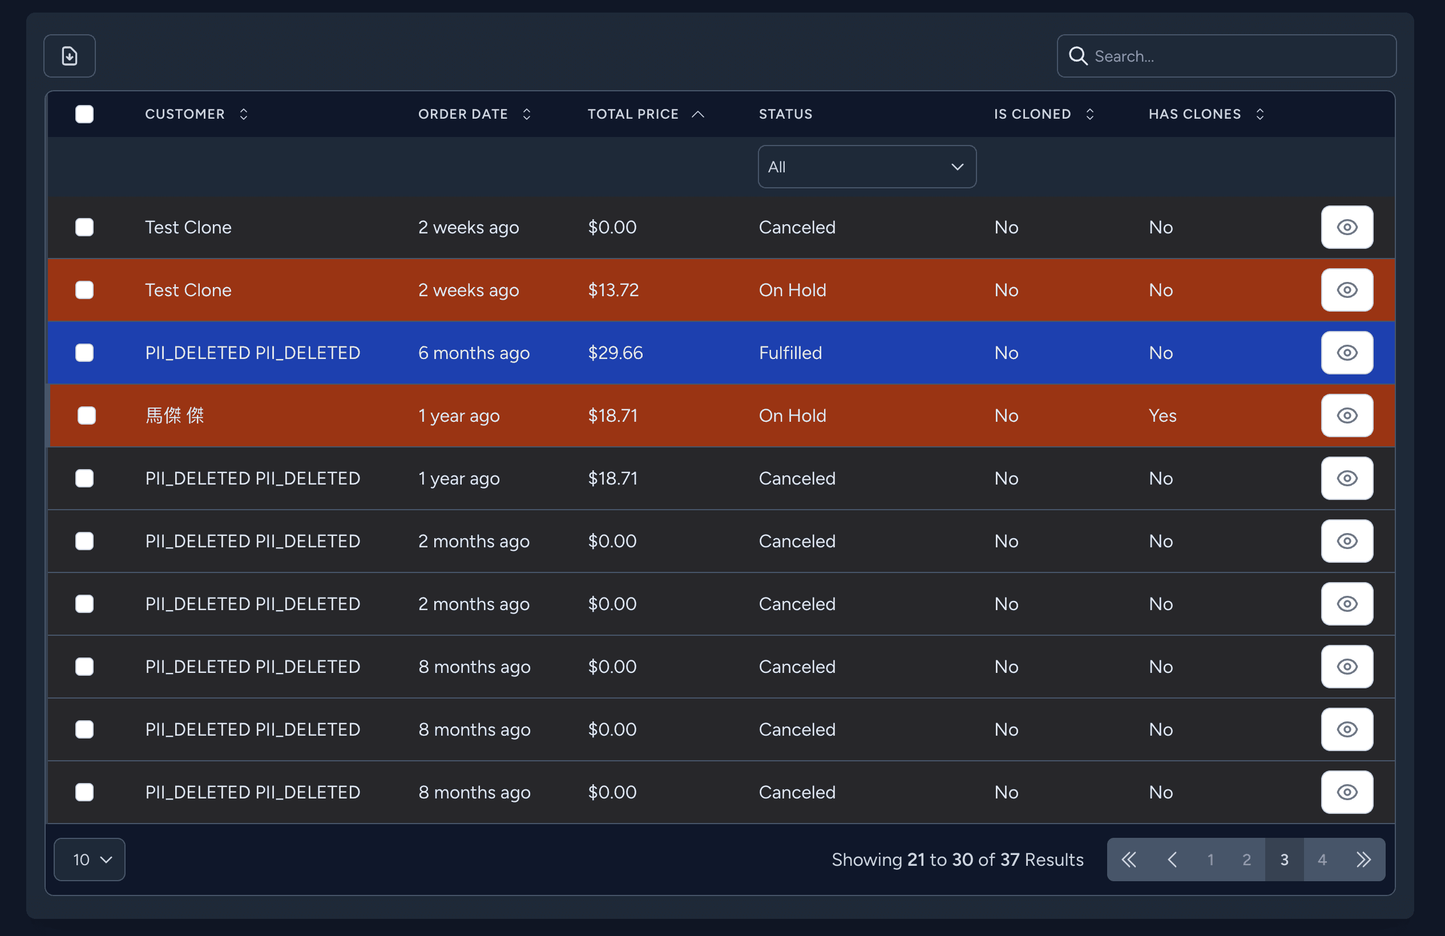Image resolution: width=1445 pixels, height=936 pixels.
Task: Sort the Is Cloned column
Action: (1090, 114)
